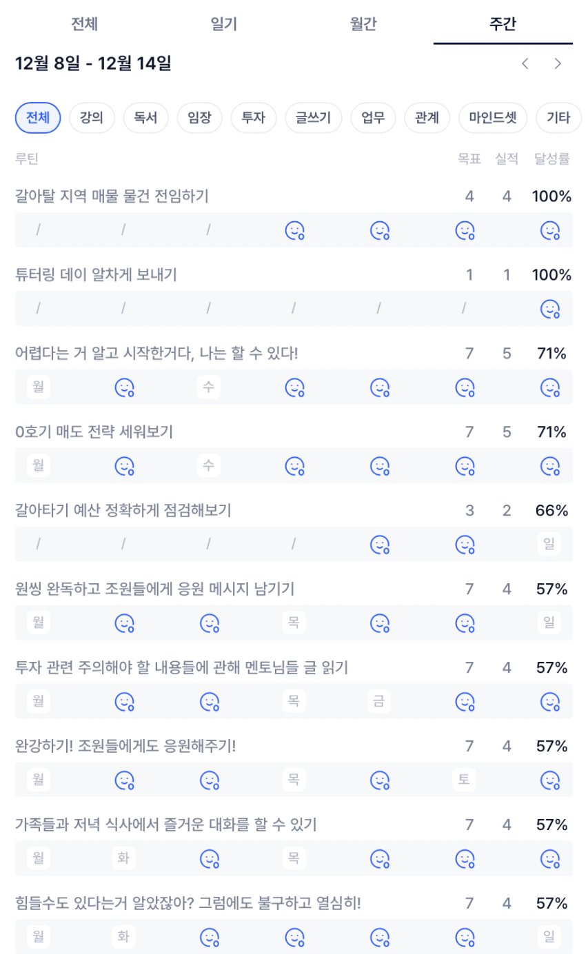Advance to next week with right arrow
Viewport: 588px width, 961px height.
click(558, 64)
